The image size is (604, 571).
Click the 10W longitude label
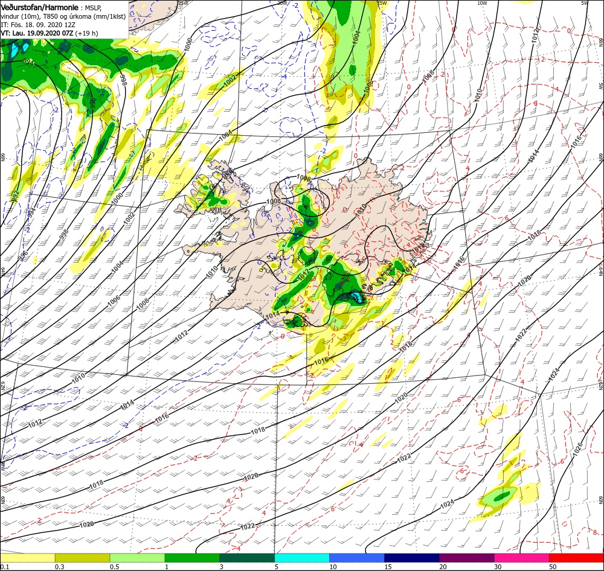tap(482, 2)
